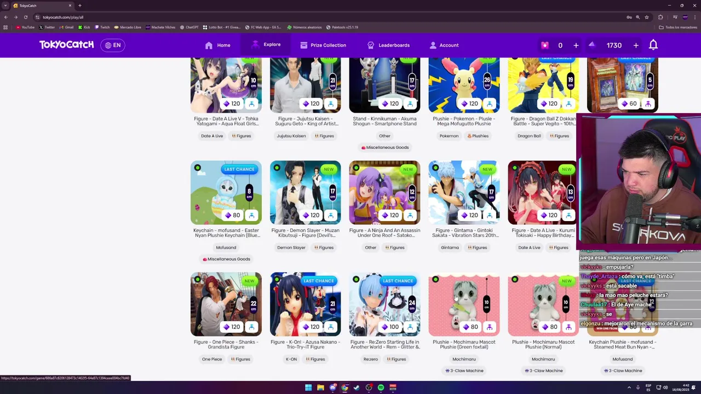Add more purple play points with plus
This screenshot has height=394, width=701.
pos(636,45)
